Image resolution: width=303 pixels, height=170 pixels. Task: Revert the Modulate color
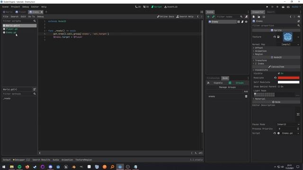point(276,78)
